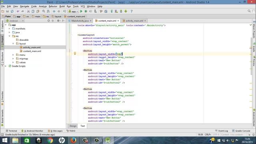
Task: Expand the java folder
Action: 10,32
